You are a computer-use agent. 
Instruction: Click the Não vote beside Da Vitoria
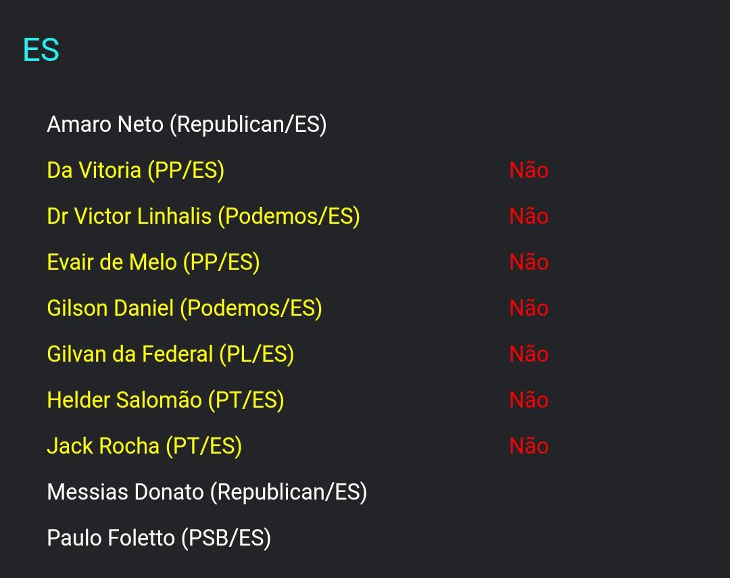529,170
